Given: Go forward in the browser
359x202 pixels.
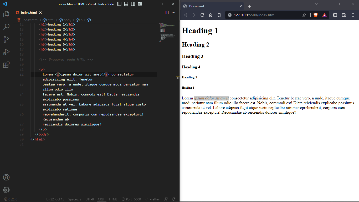Looking at the screenshot, I should coord(194,15).
